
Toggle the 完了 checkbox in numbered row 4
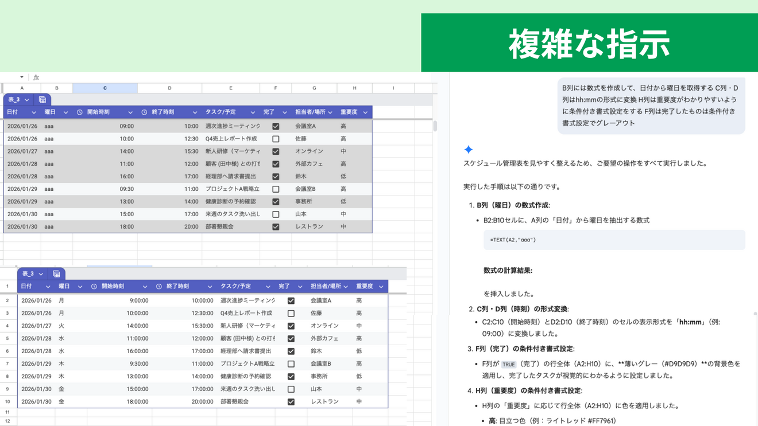coord(291,326)
